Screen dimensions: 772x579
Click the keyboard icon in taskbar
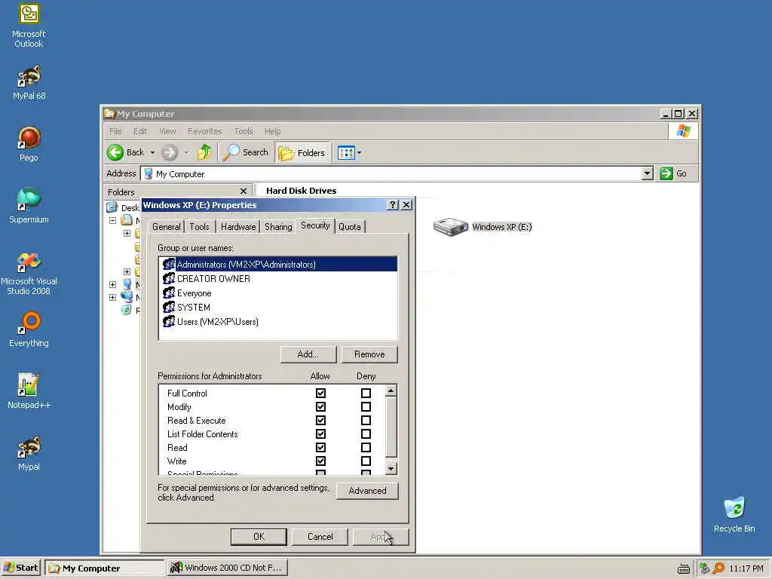(x=684, y=568)
